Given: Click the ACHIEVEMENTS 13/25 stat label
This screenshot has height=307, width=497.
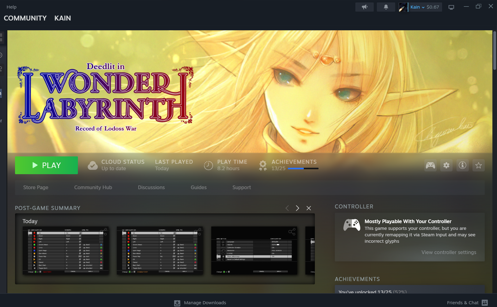Looking at the screenshot, I should (294, 165).
